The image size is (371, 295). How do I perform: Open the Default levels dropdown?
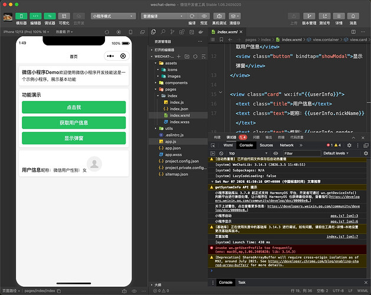pos(336,153)
